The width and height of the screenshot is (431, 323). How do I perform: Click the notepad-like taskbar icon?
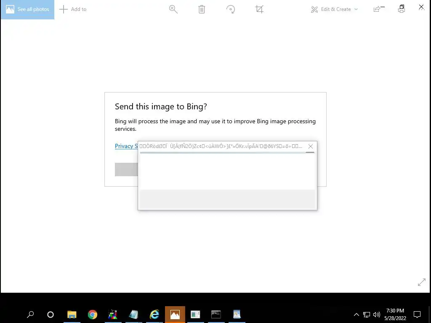coord(133,315)
